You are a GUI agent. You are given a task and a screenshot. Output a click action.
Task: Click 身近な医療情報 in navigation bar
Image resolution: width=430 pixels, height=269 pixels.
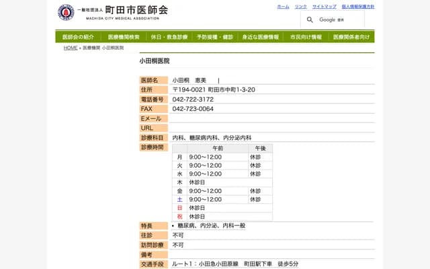(x=261, y=37)
